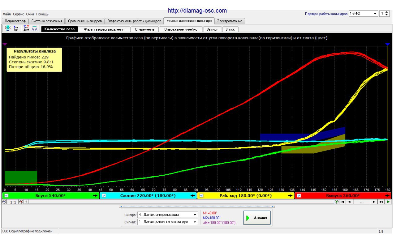Reset zoom with the 1:1 button

tap(13, 202)
